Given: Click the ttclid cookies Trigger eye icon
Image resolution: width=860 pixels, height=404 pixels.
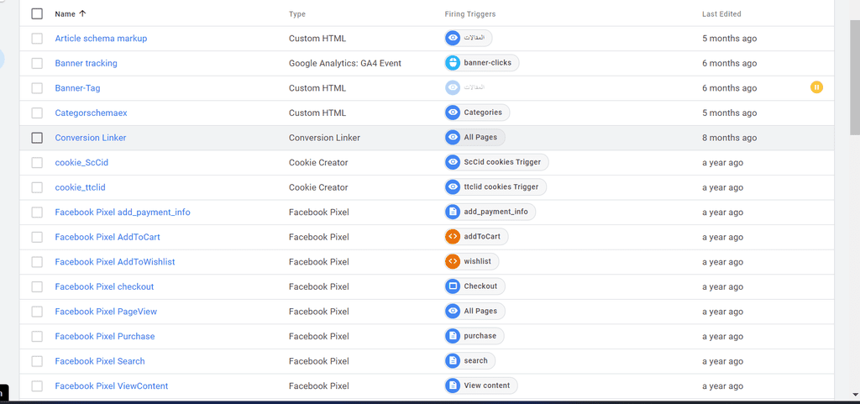Looking at the screenshot, I should pyautogui.click(x=453, y=187).
